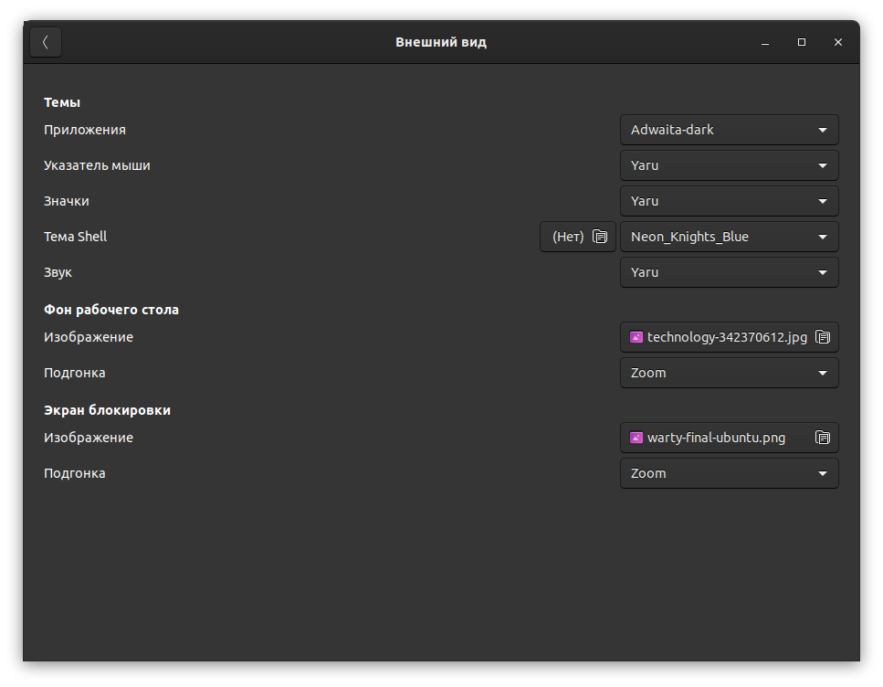Click the browse icon next to (Нет)
Image resolution: width=883 pixels, height=687 pixels.
pos(600,237)
